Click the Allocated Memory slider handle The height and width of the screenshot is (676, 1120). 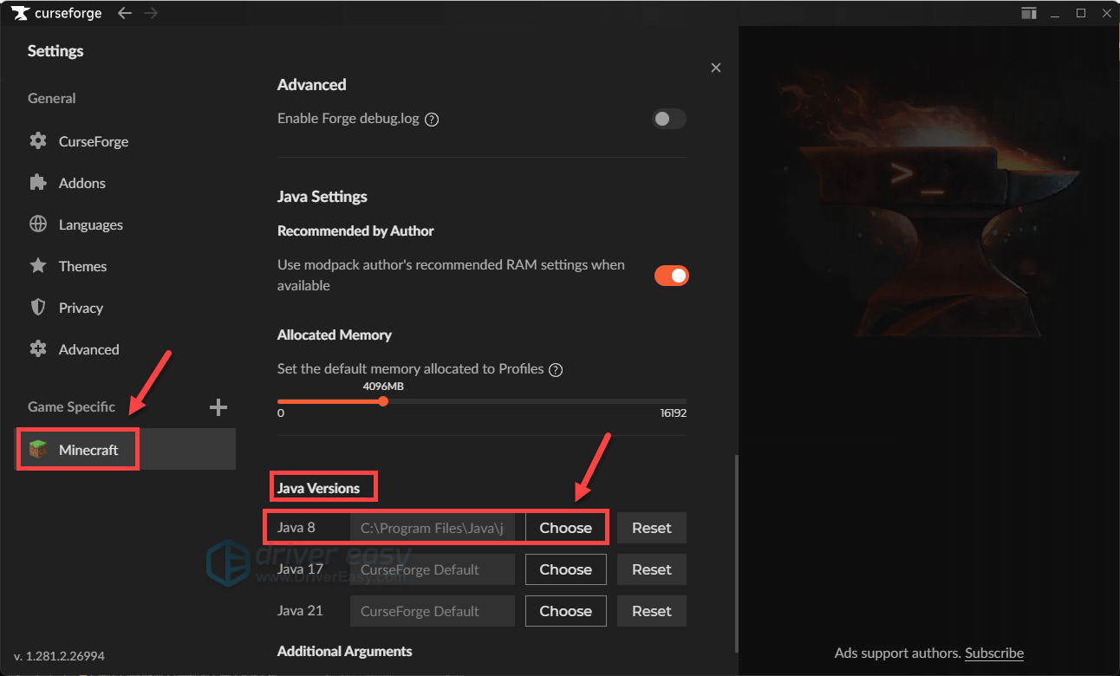[x=383, y=401]
